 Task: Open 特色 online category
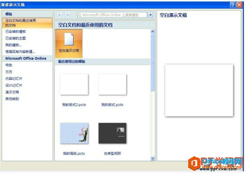pyautogui.click(x=9, y=65)
